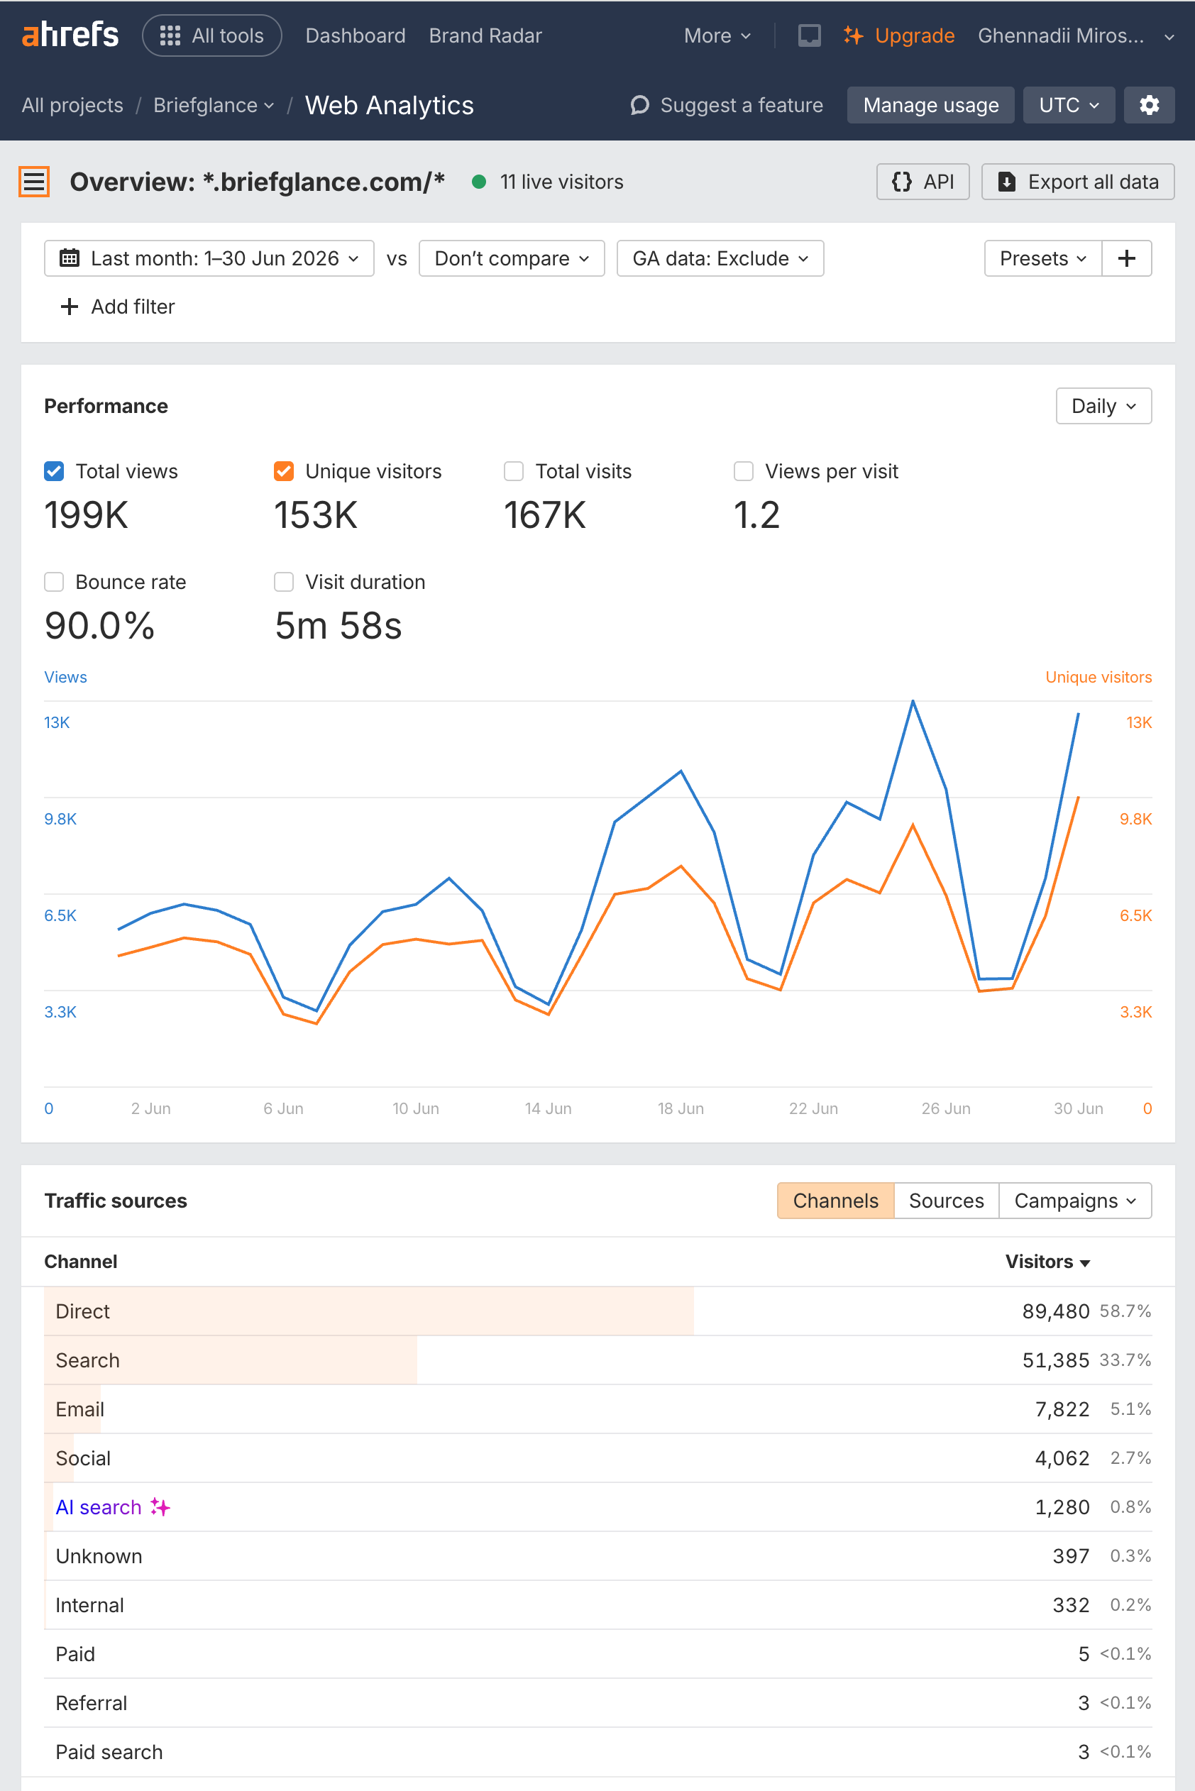1195x1791 pixels.
Task: Click the 1.2 views per visit value
Action: tap(756, 514)
